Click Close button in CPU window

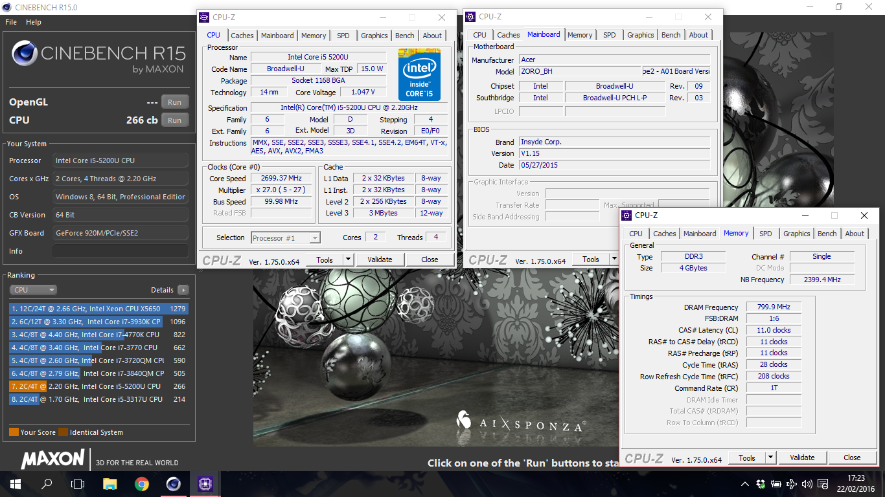(430, 260)
